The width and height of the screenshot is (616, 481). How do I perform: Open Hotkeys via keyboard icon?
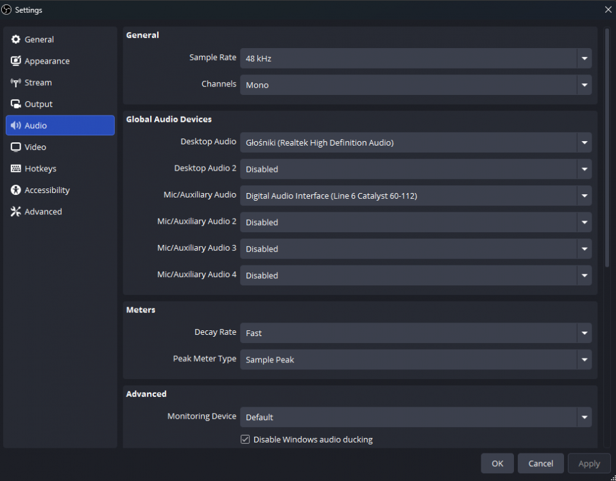click(16, 169)
